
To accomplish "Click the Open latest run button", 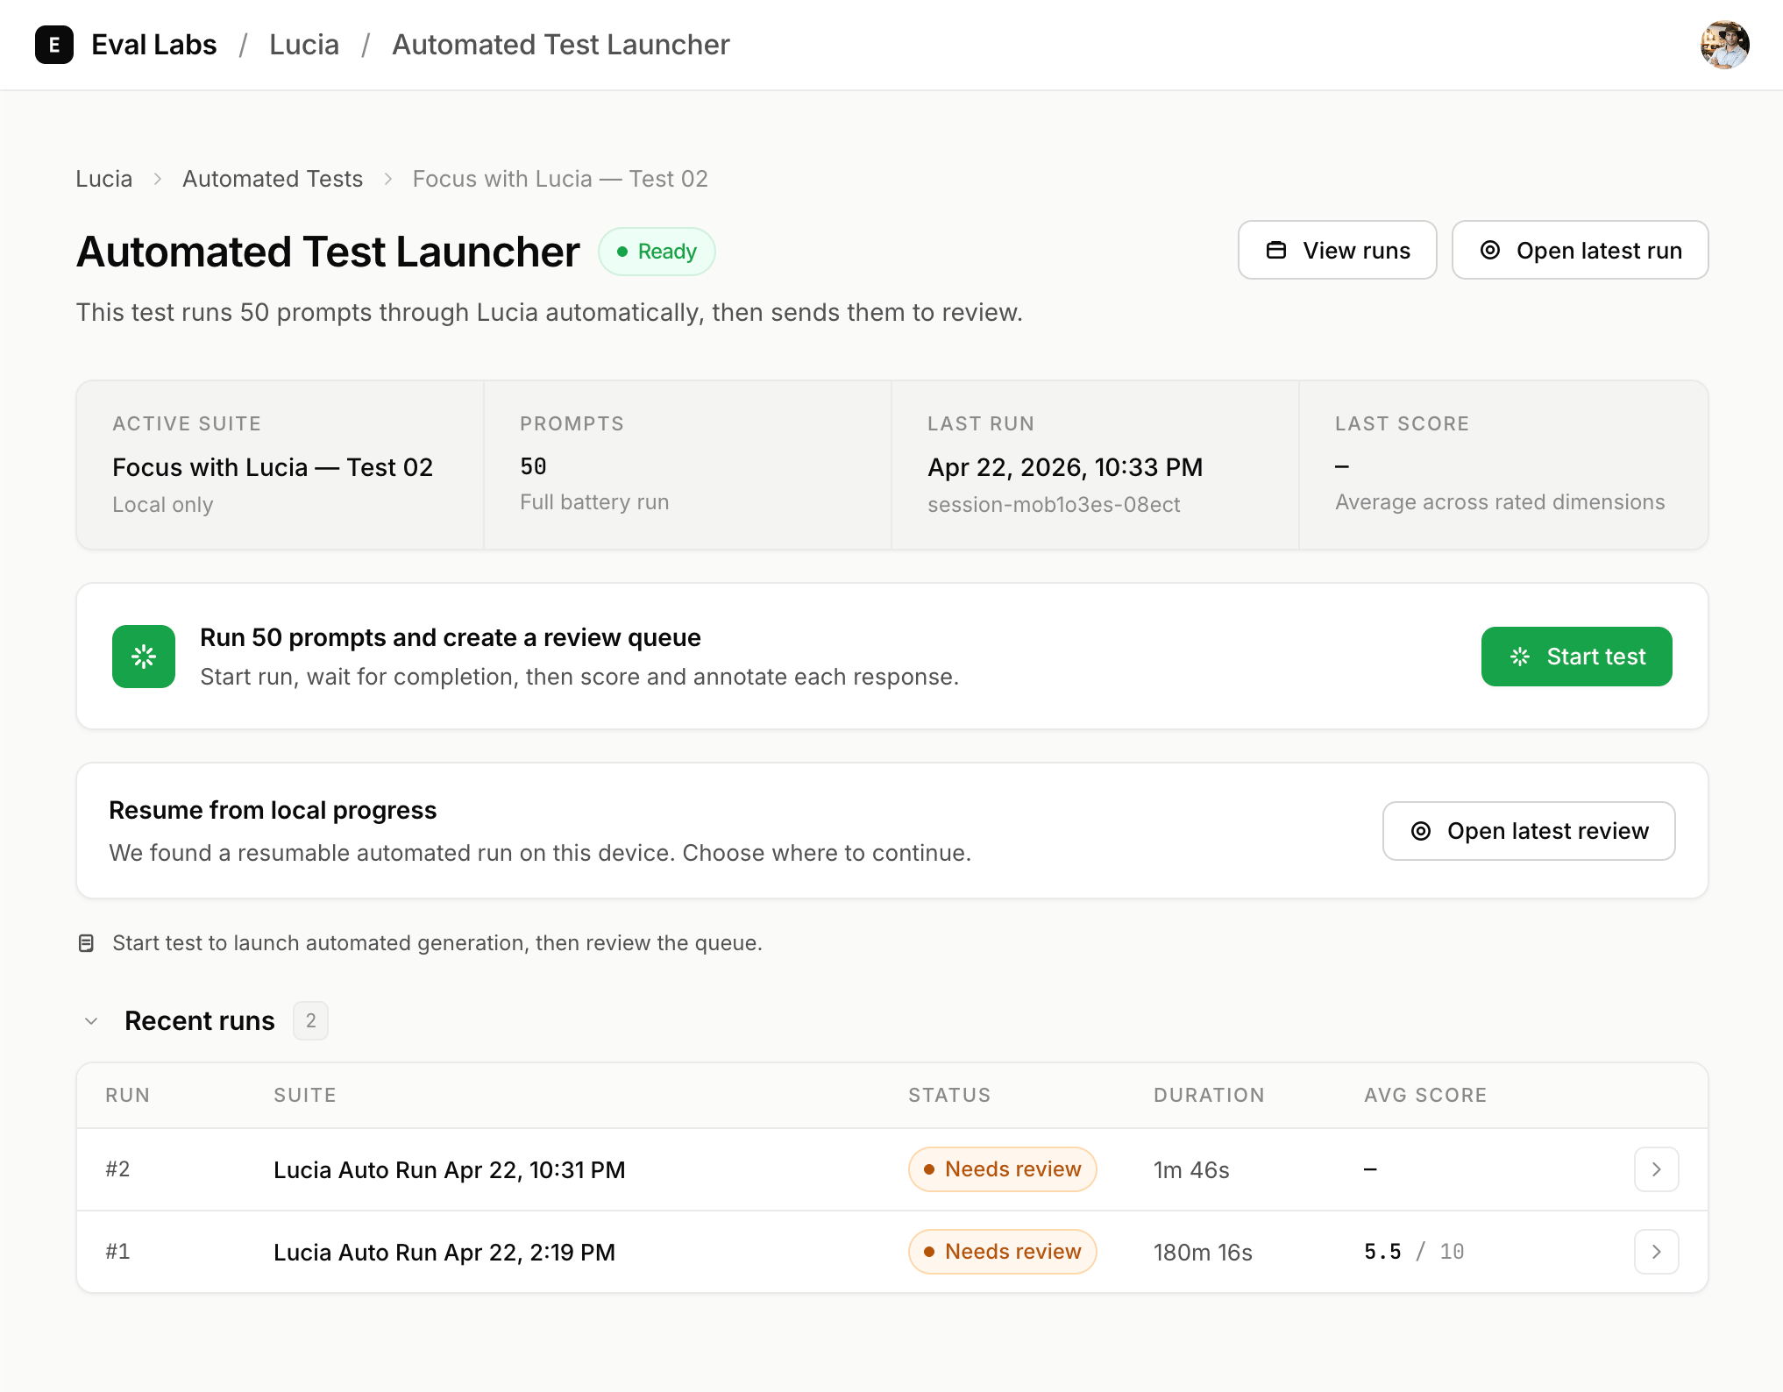I will point(1581,251).
